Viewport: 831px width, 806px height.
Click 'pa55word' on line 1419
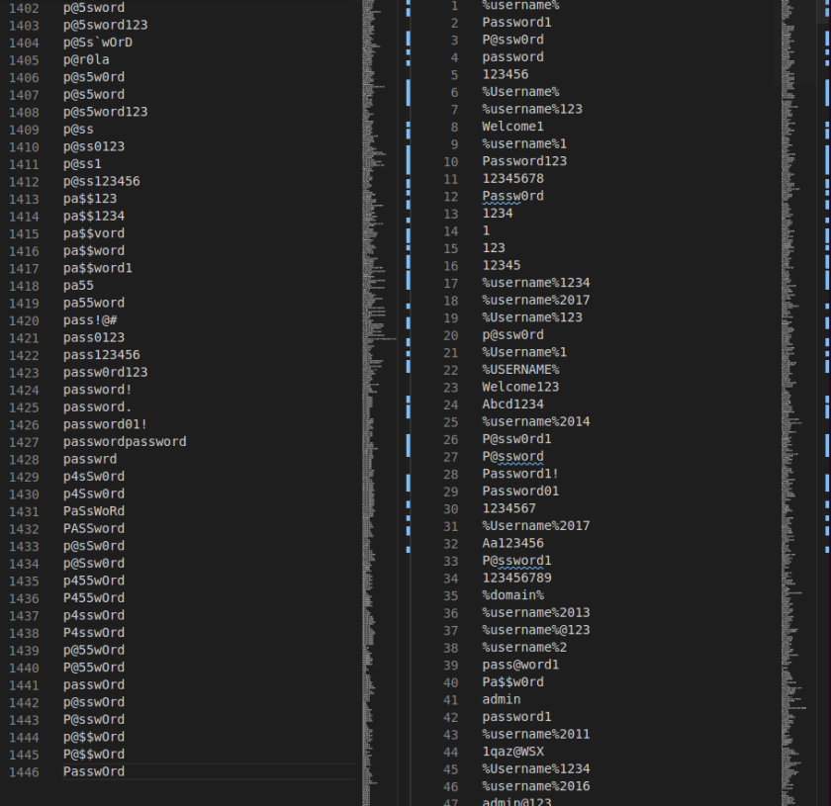[94, 303]
